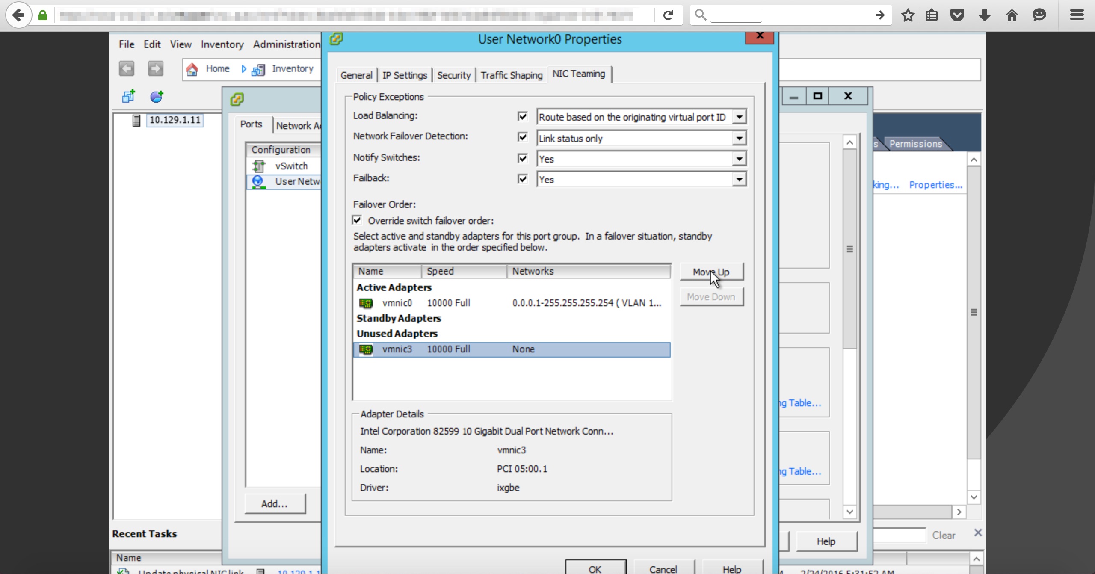Click the Inventory icon in breadcrumb

(x=258, y=69)
